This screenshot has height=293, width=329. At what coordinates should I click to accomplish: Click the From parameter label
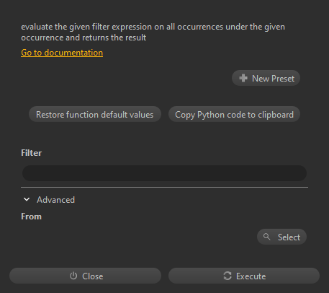click(x=31, y=217)
